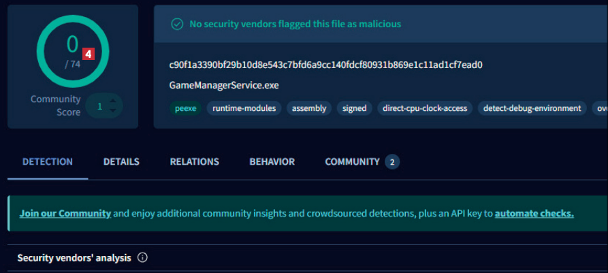
Task: Click the signed tag chip
Action: [354, 108]
